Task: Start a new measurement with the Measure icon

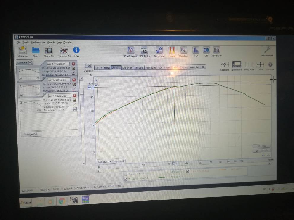Action: click(23, 52)
